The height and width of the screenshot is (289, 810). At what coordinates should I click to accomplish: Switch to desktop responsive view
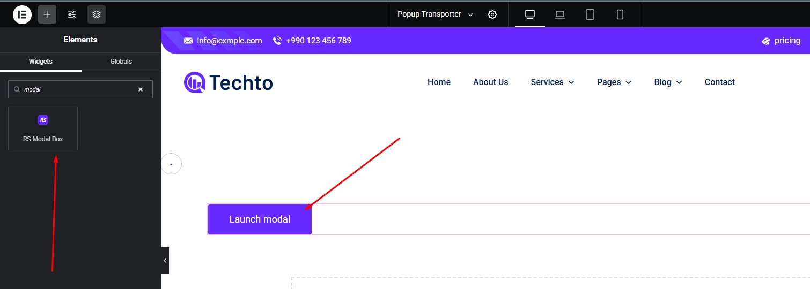click(530, 14)
